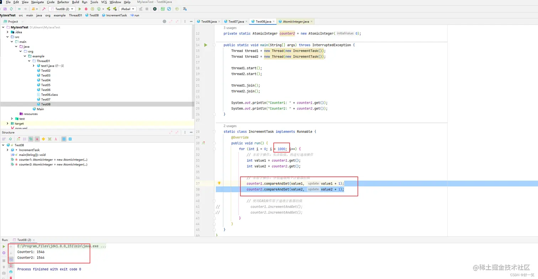Open the Refactor menu
The width and height of the screenshot is (538, 279).
(63, 2)
